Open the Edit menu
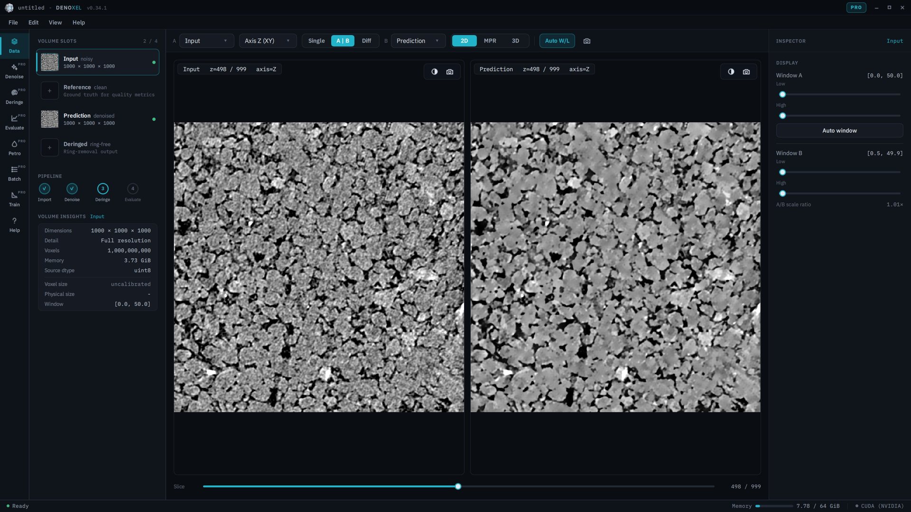911x512 pixels. [33, 22]
